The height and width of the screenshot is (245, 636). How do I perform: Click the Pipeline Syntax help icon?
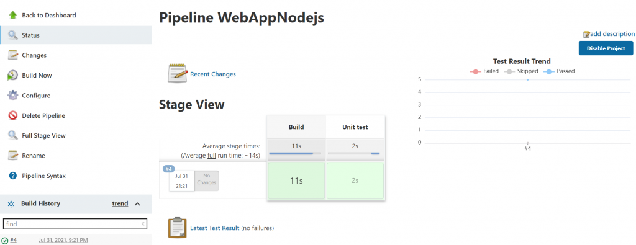[13, 176]
